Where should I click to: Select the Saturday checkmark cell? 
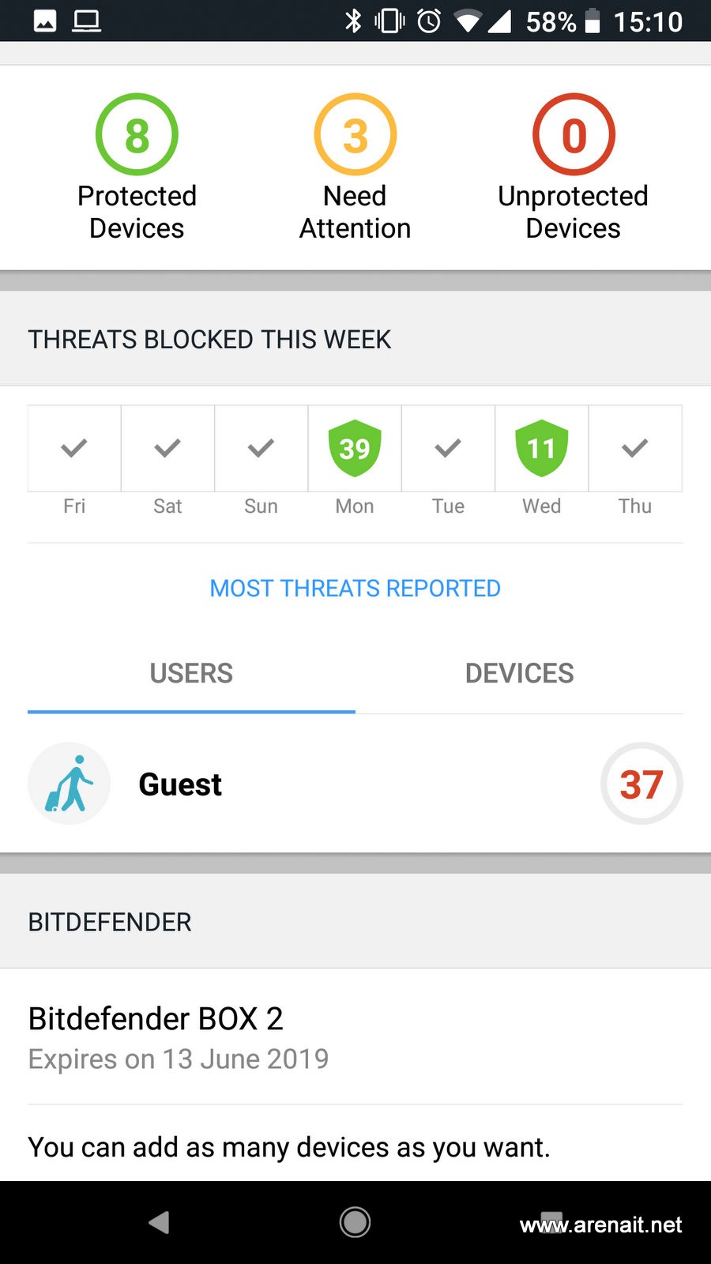pyautogui.click(x=167, y=449)
